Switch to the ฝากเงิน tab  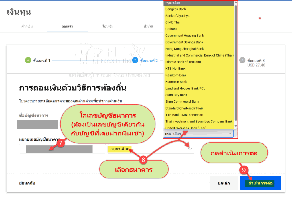click(x=27, y=26)
